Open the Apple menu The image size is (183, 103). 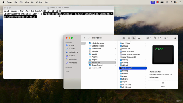pos(3,2)
